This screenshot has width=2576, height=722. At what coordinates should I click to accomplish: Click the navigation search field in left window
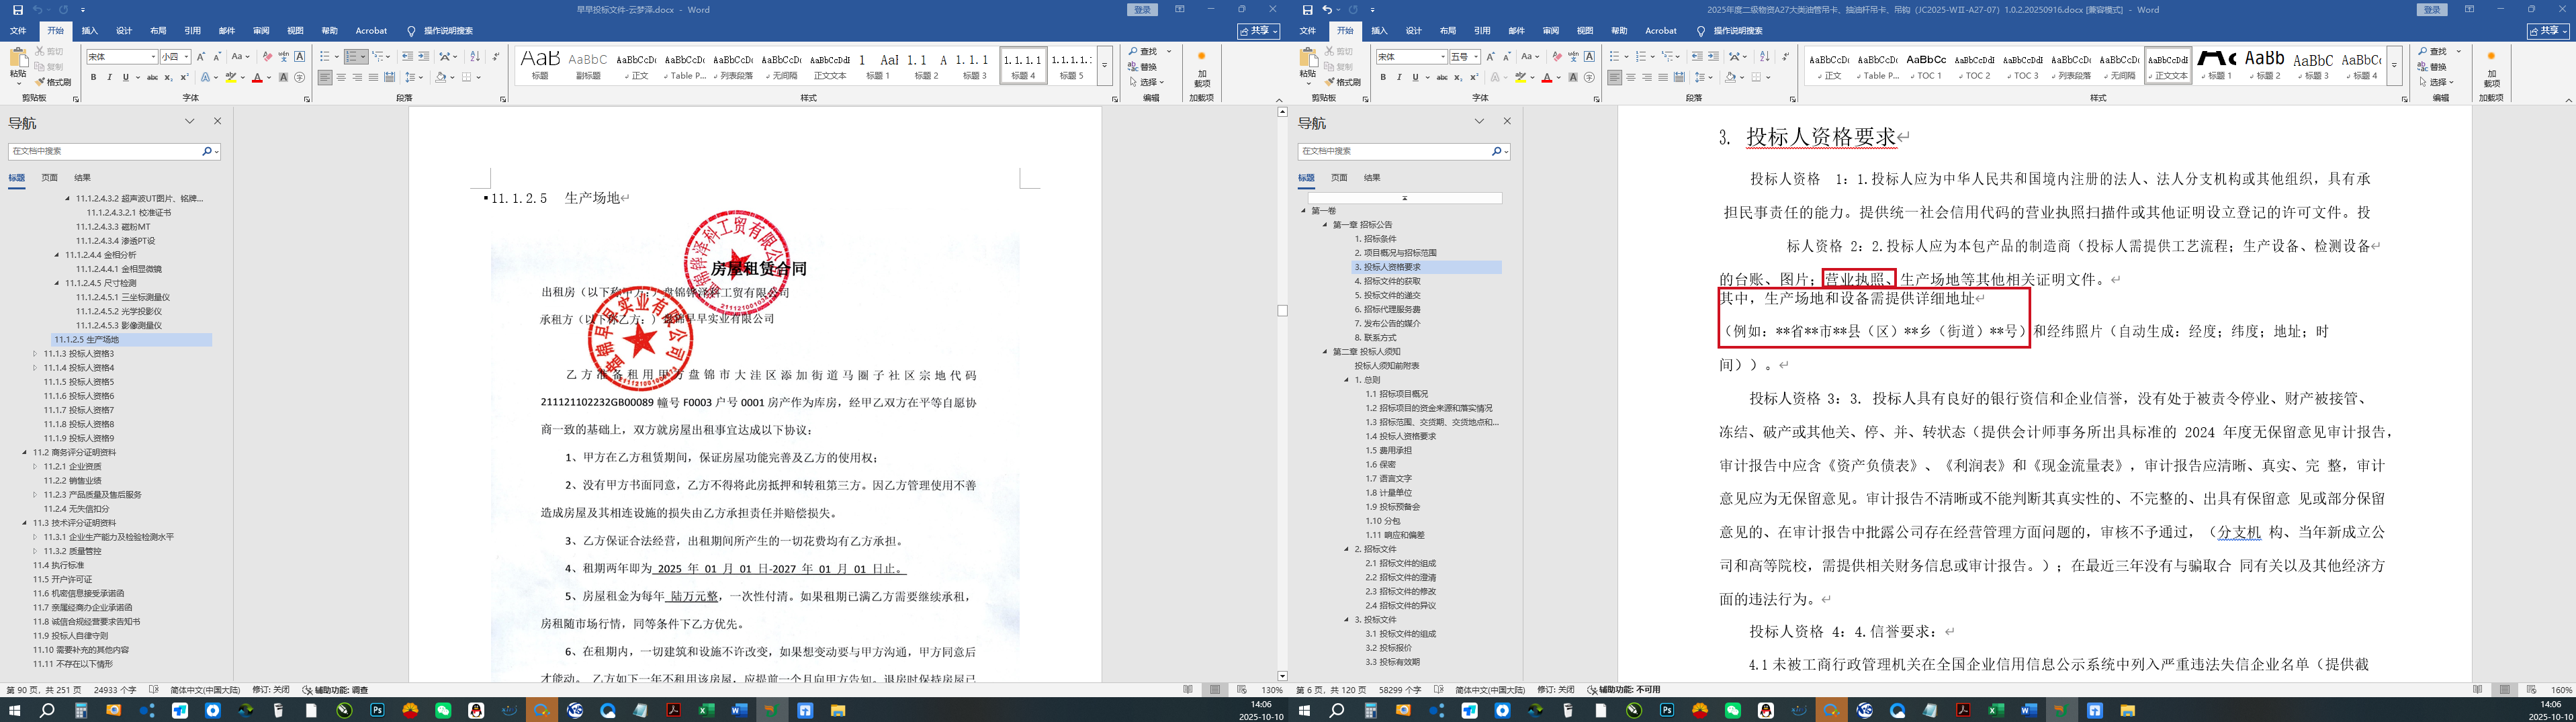click(x=105, y=151)
